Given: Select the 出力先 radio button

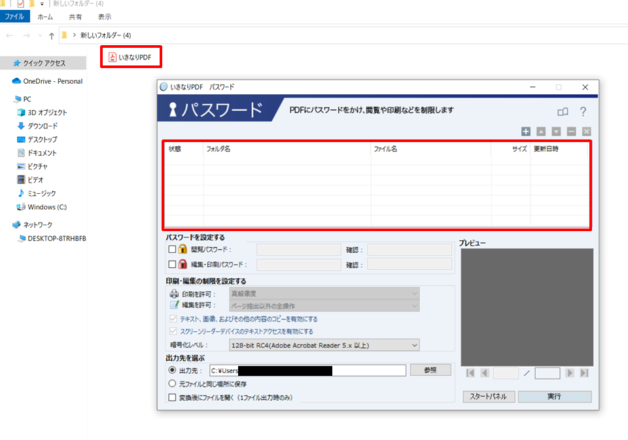Looking at the screenshot, I should coord(172,370).
